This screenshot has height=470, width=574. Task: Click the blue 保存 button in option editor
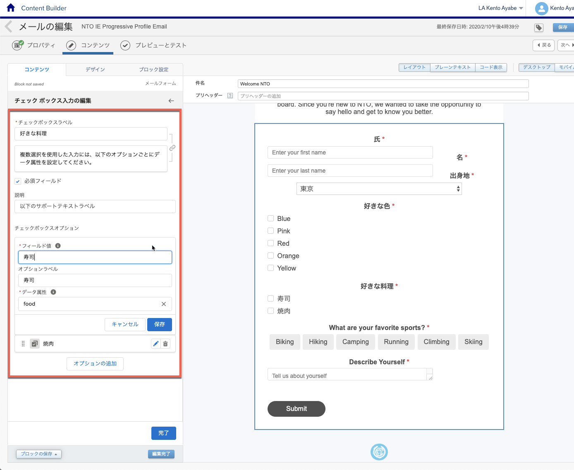click(160, 325)
